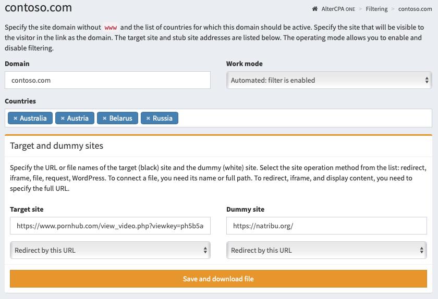Go to the Filtering breadcrumb link

(376, 9)
